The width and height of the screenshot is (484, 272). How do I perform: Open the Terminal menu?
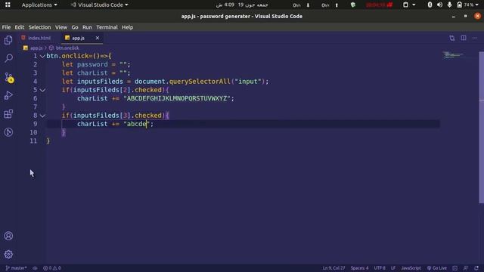point(107,27)
